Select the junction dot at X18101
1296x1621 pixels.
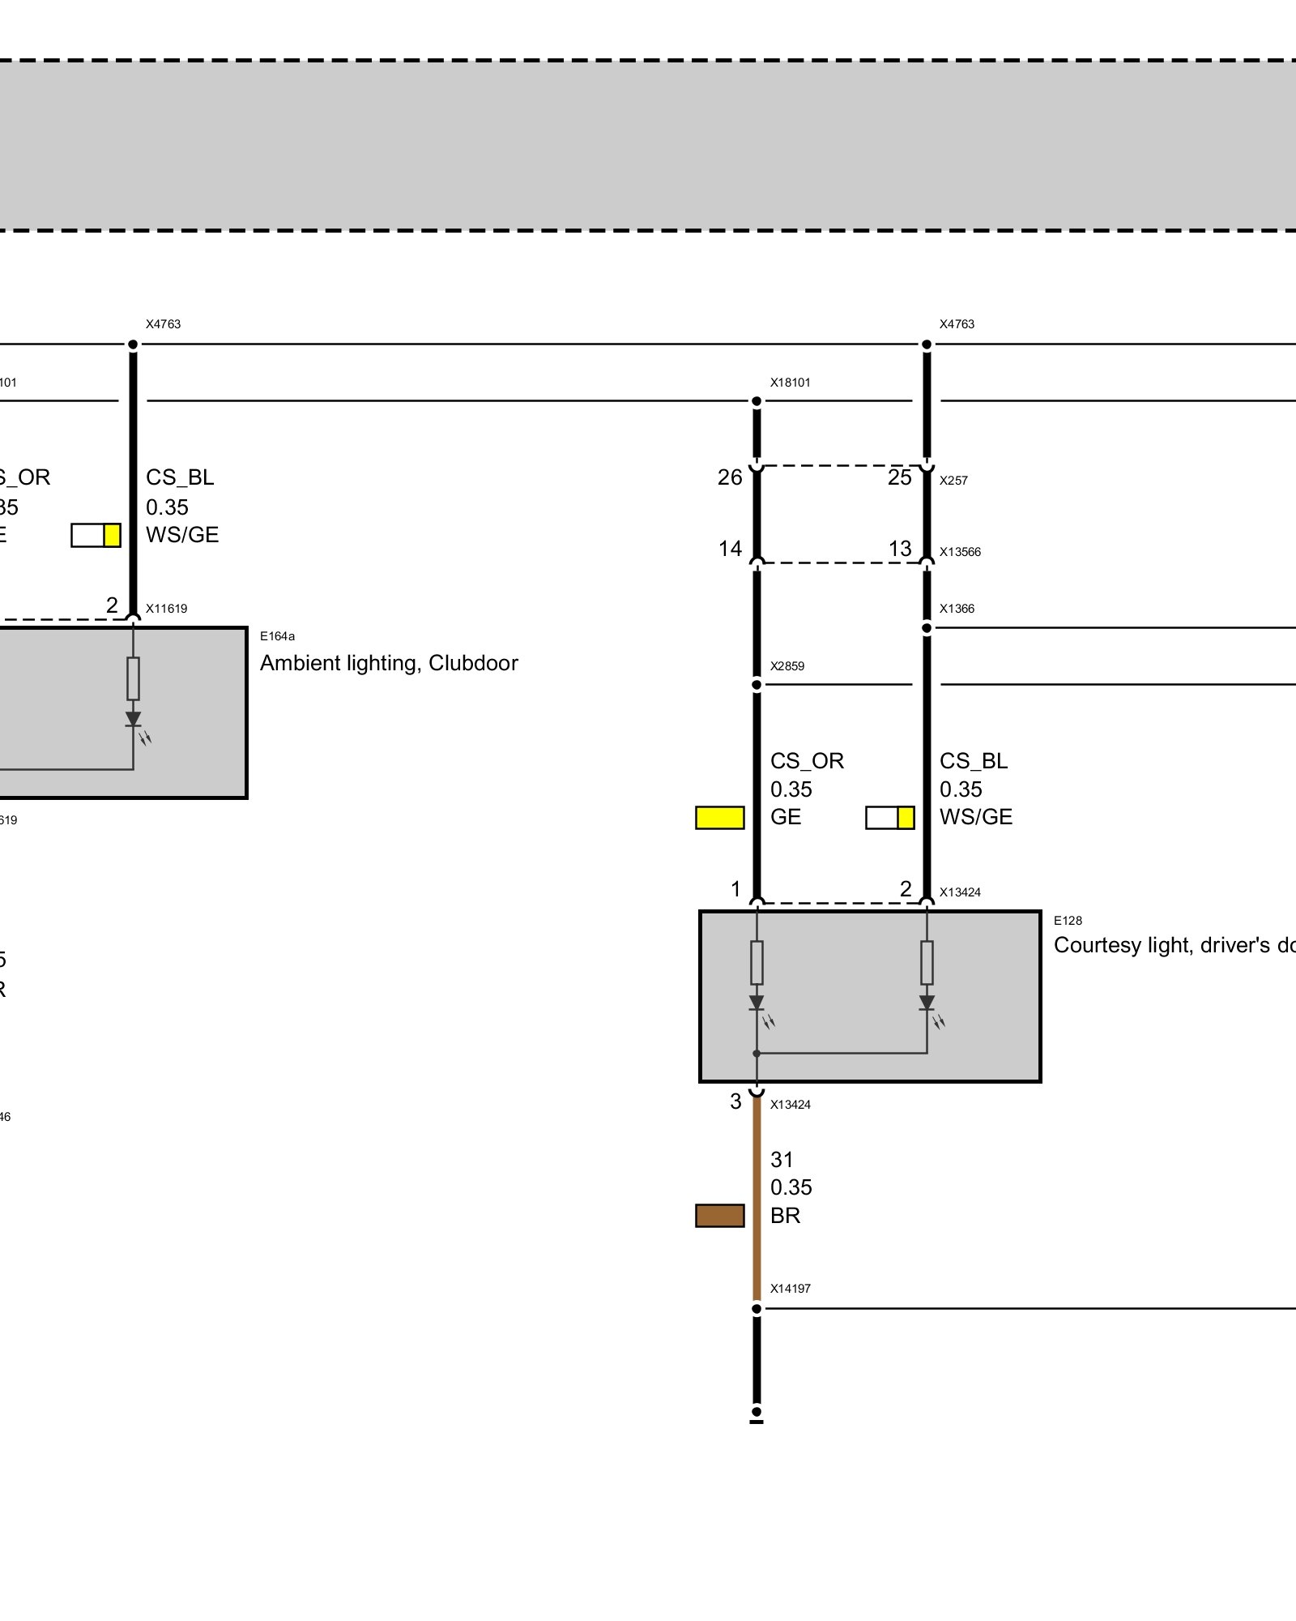[757, 401]
